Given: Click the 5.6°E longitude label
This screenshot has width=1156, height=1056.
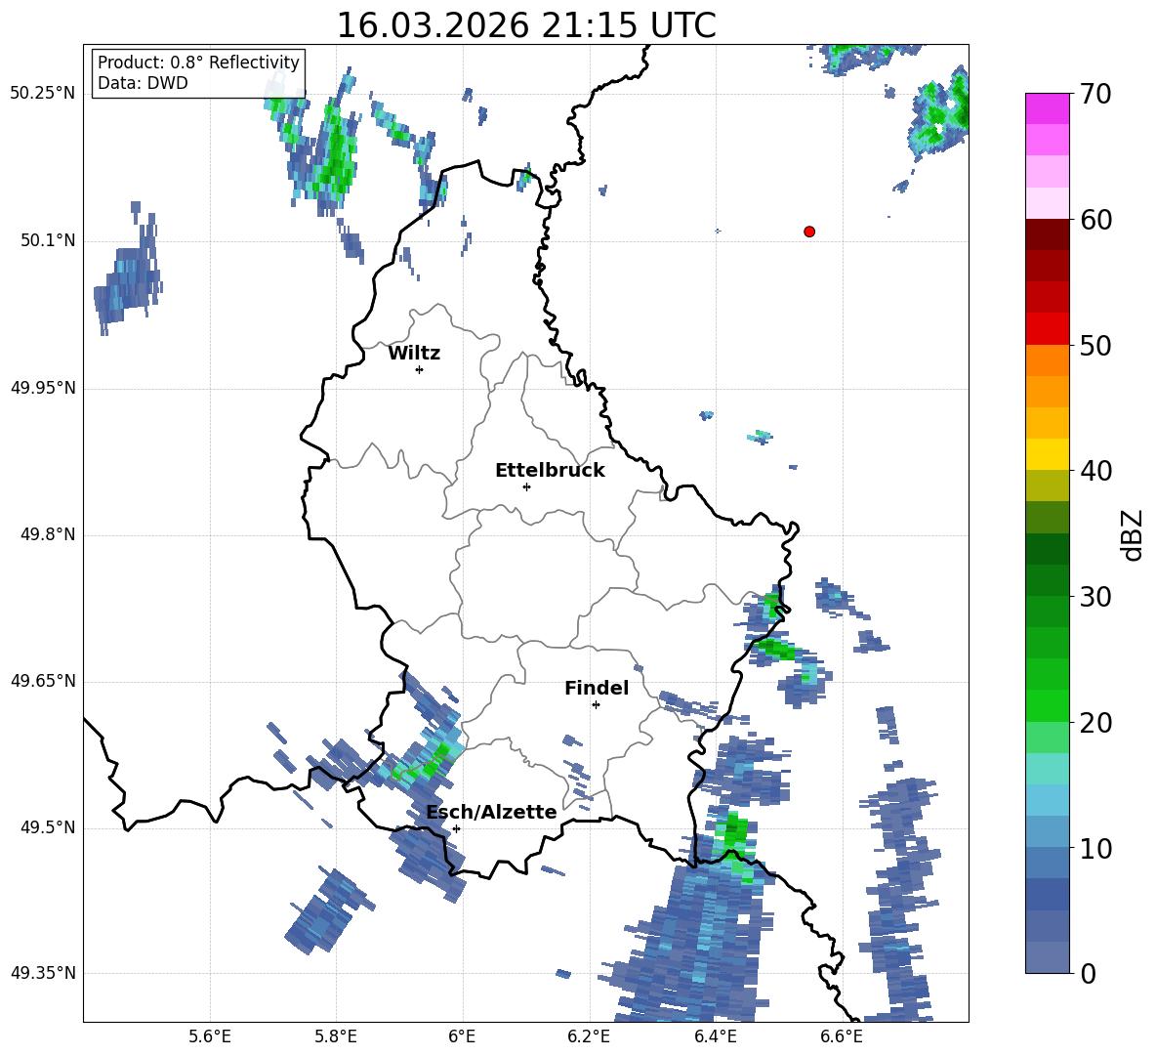Looking at the screenshot, I should click(x=210, y=1036).
